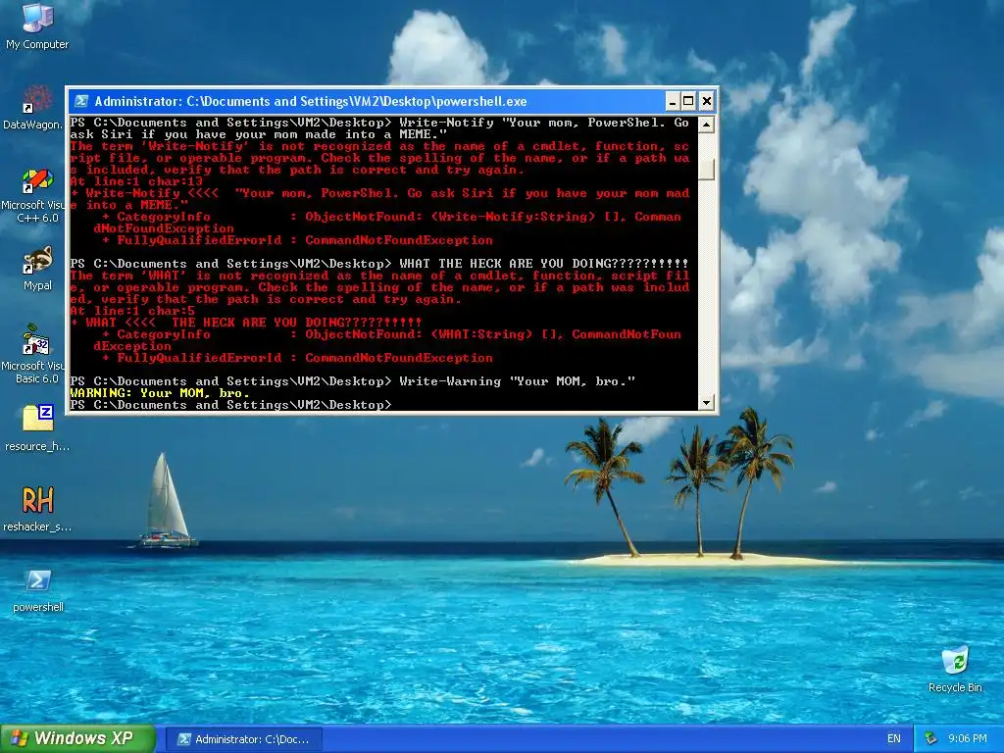This screenshot has height=753, width=1004.
Task: Select the resource_h... zip folder icon
Action: [x=37, y=427]
